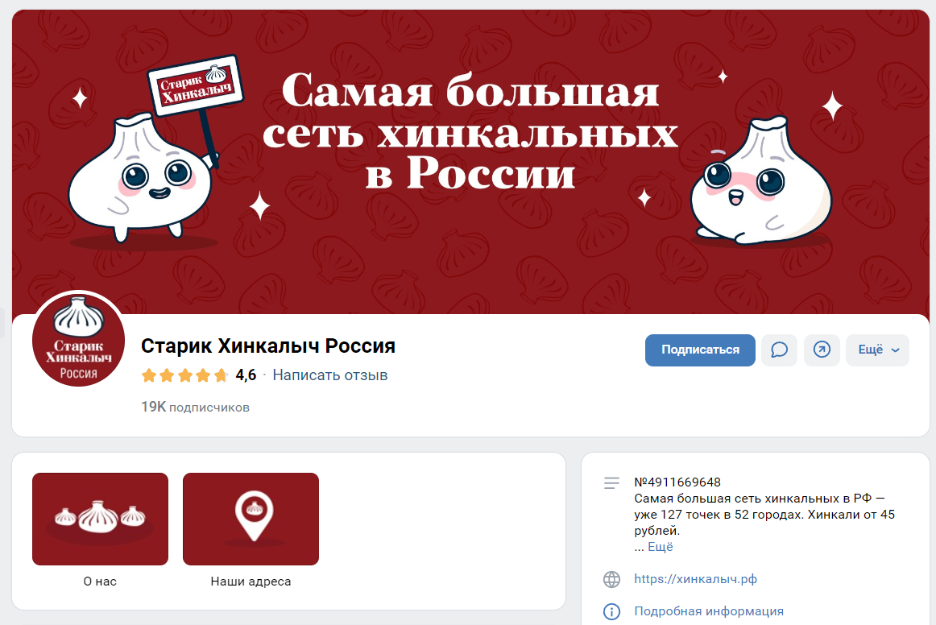This screenshot has width=936, height=625.
Task: Open the Написать отзыв link
Action: coord(330,375)
